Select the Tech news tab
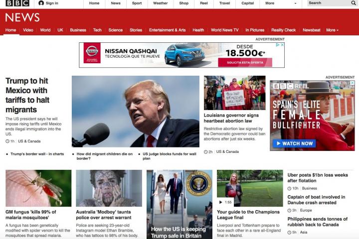Viewport: 359px width, 239px height. tap(97, 30)
